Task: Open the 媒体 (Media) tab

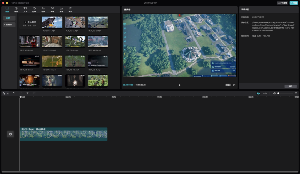Action: click(x=7, y=9)
